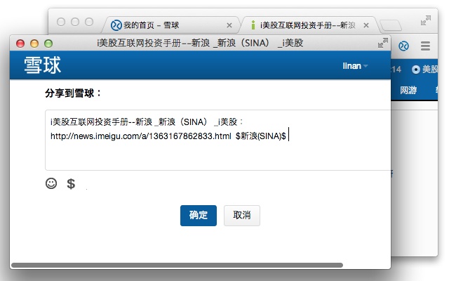Switch to the i美股互联网投资手册 tab in back window
449x281 pixels.
tap(309, 25)
